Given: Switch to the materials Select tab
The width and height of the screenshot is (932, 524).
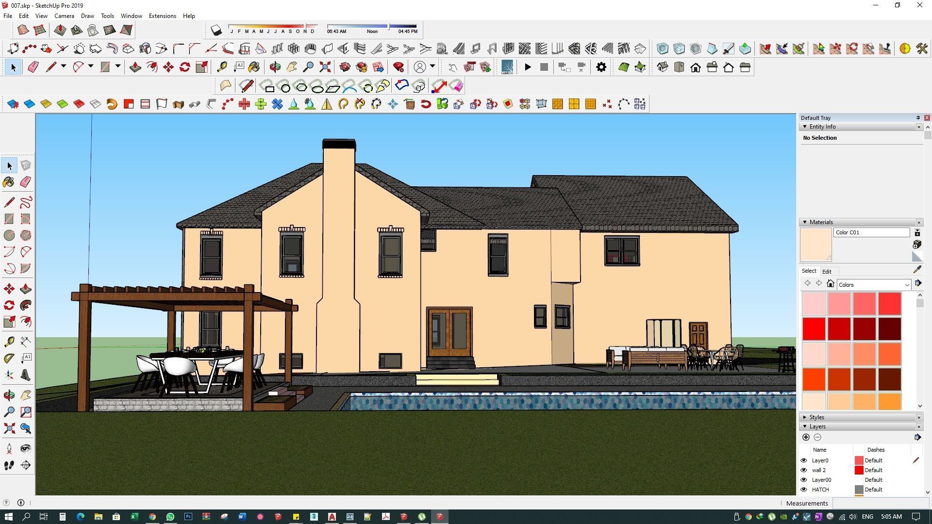Looking at the screenshot, I should [809, 271].
